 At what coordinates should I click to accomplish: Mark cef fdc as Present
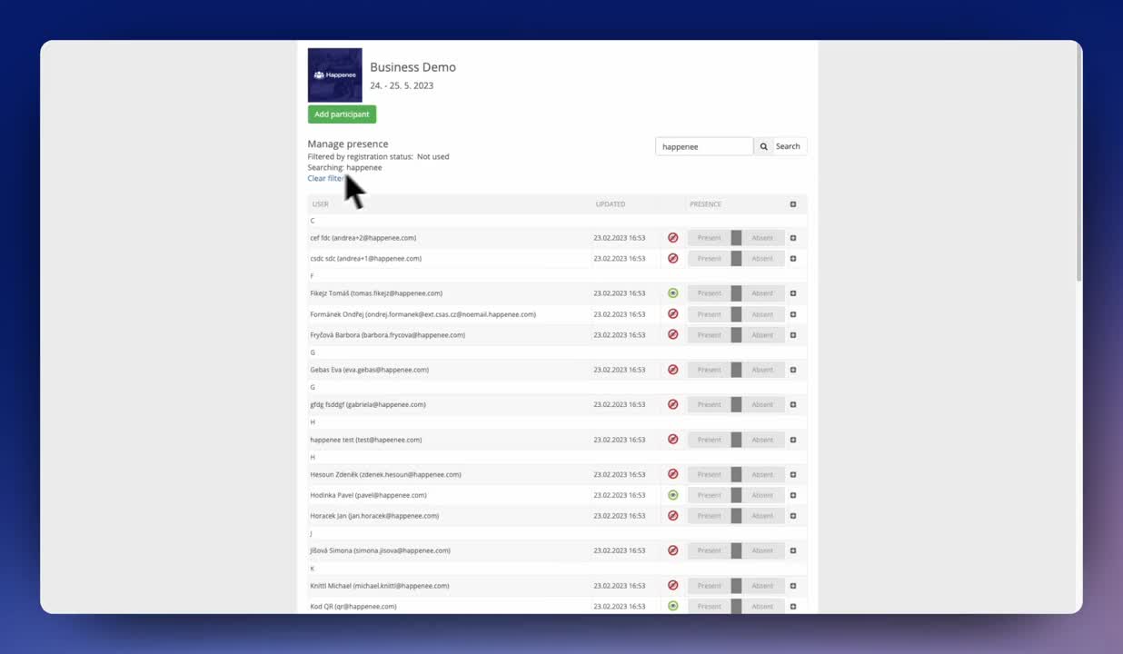710,238
